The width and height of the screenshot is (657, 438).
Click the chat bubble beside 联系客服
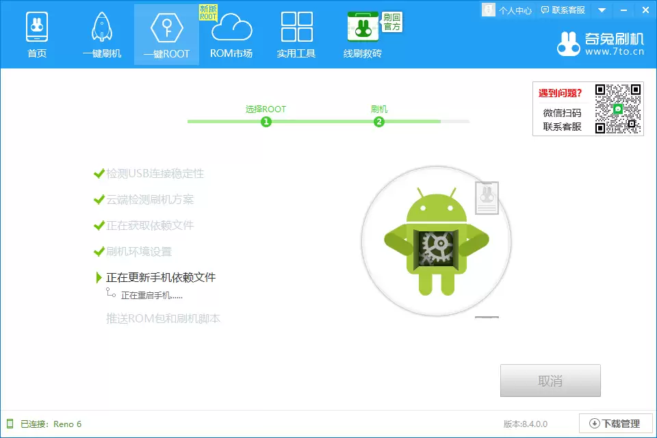tap(544, 10)
